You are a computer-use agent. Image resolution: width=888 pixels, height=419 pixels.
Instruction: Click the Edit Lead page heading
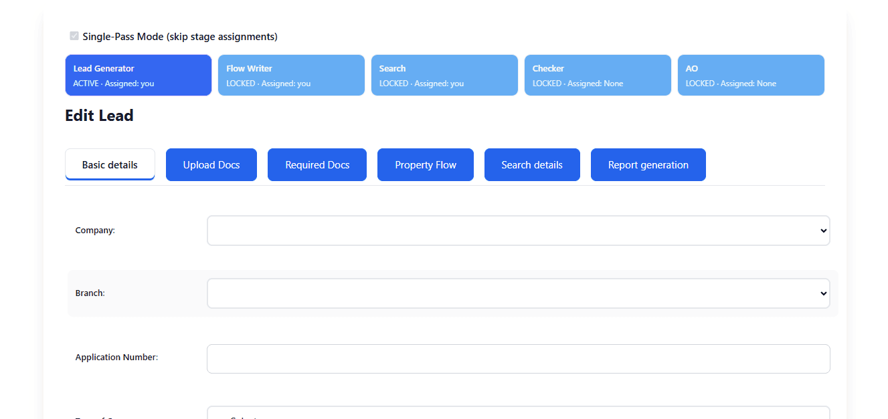(x=98, y=115)
